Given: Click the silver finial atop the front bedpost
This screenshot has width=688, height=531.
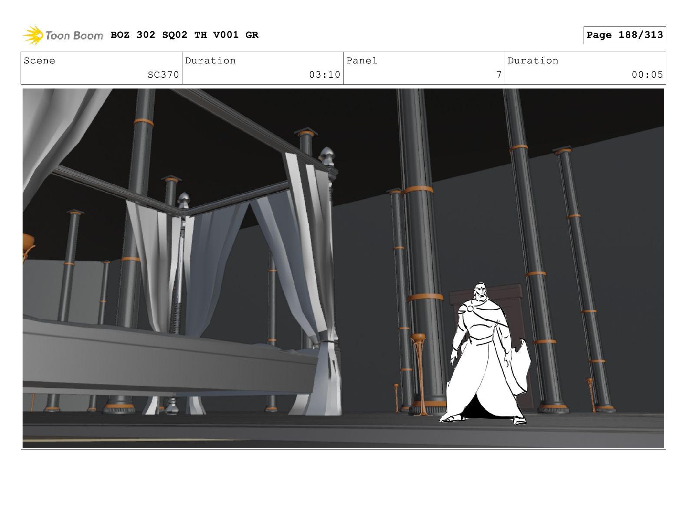Looking at the screenshot, I should click(327, 155).
